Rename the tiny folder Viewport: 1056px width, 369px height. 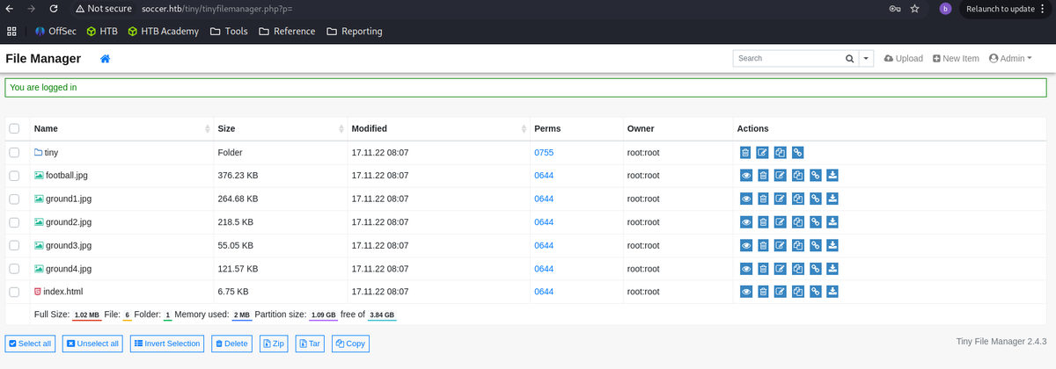coord(763,153)
